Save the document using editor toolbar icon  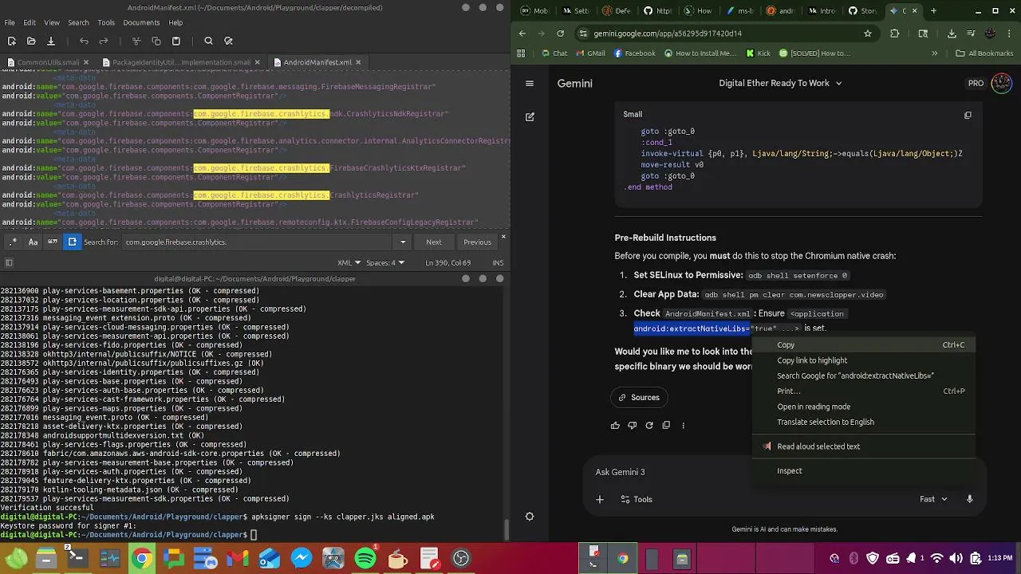click(x=51, y=41)
